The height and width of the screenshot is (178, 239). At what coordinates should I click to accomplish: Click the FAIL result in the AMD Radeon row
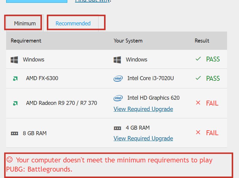pos(212,103)
